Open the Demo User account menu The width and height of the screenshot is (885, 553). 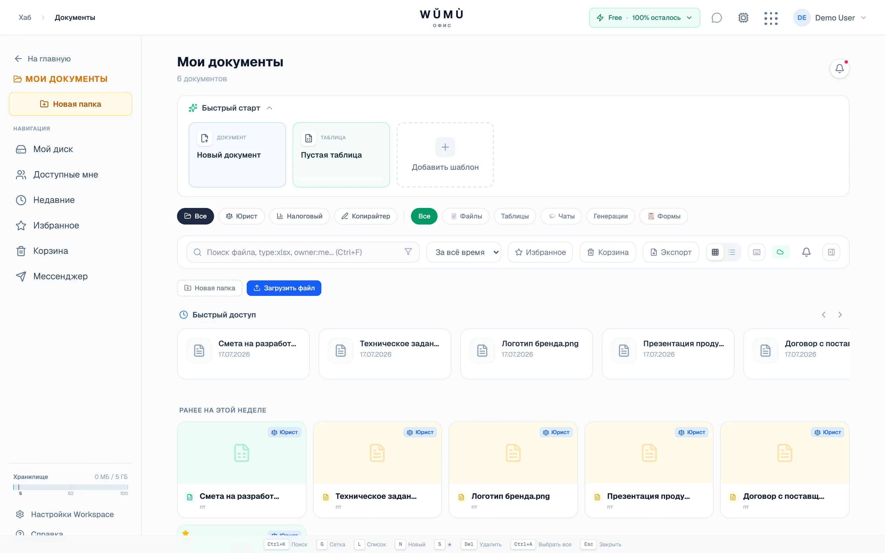pyautogui.click(x=829, y=17)
